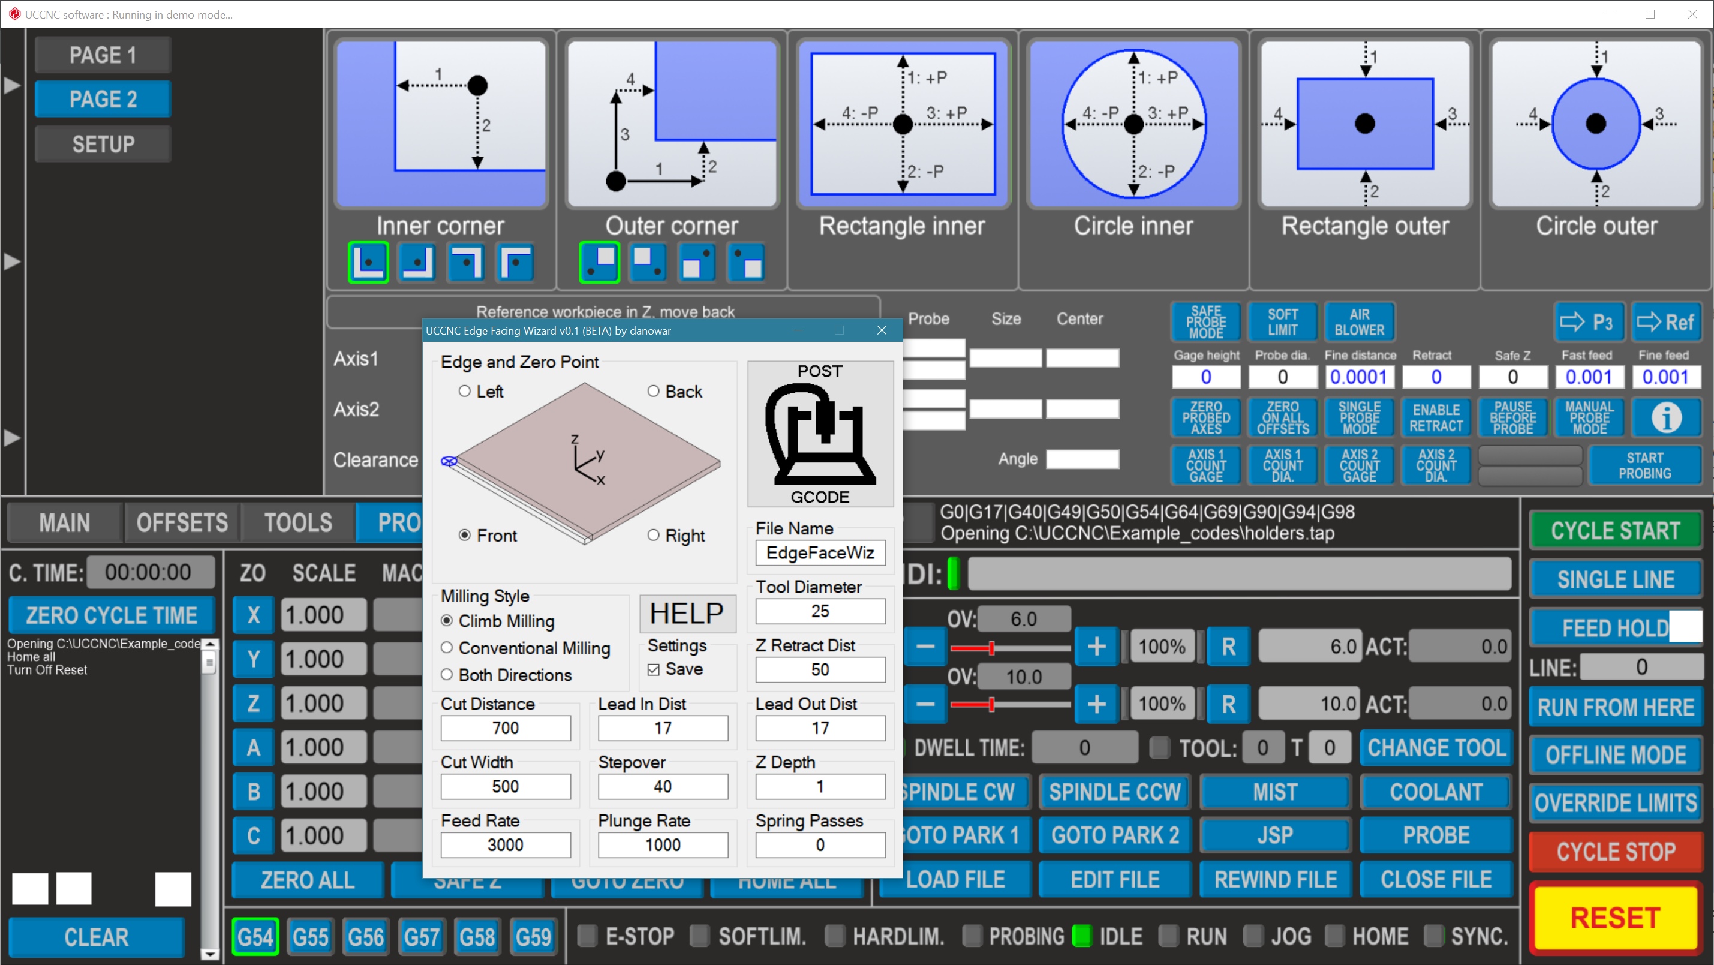Toggle the Save settings checkbox
Screen dimensions: 1714x965
tap(654, 669)
